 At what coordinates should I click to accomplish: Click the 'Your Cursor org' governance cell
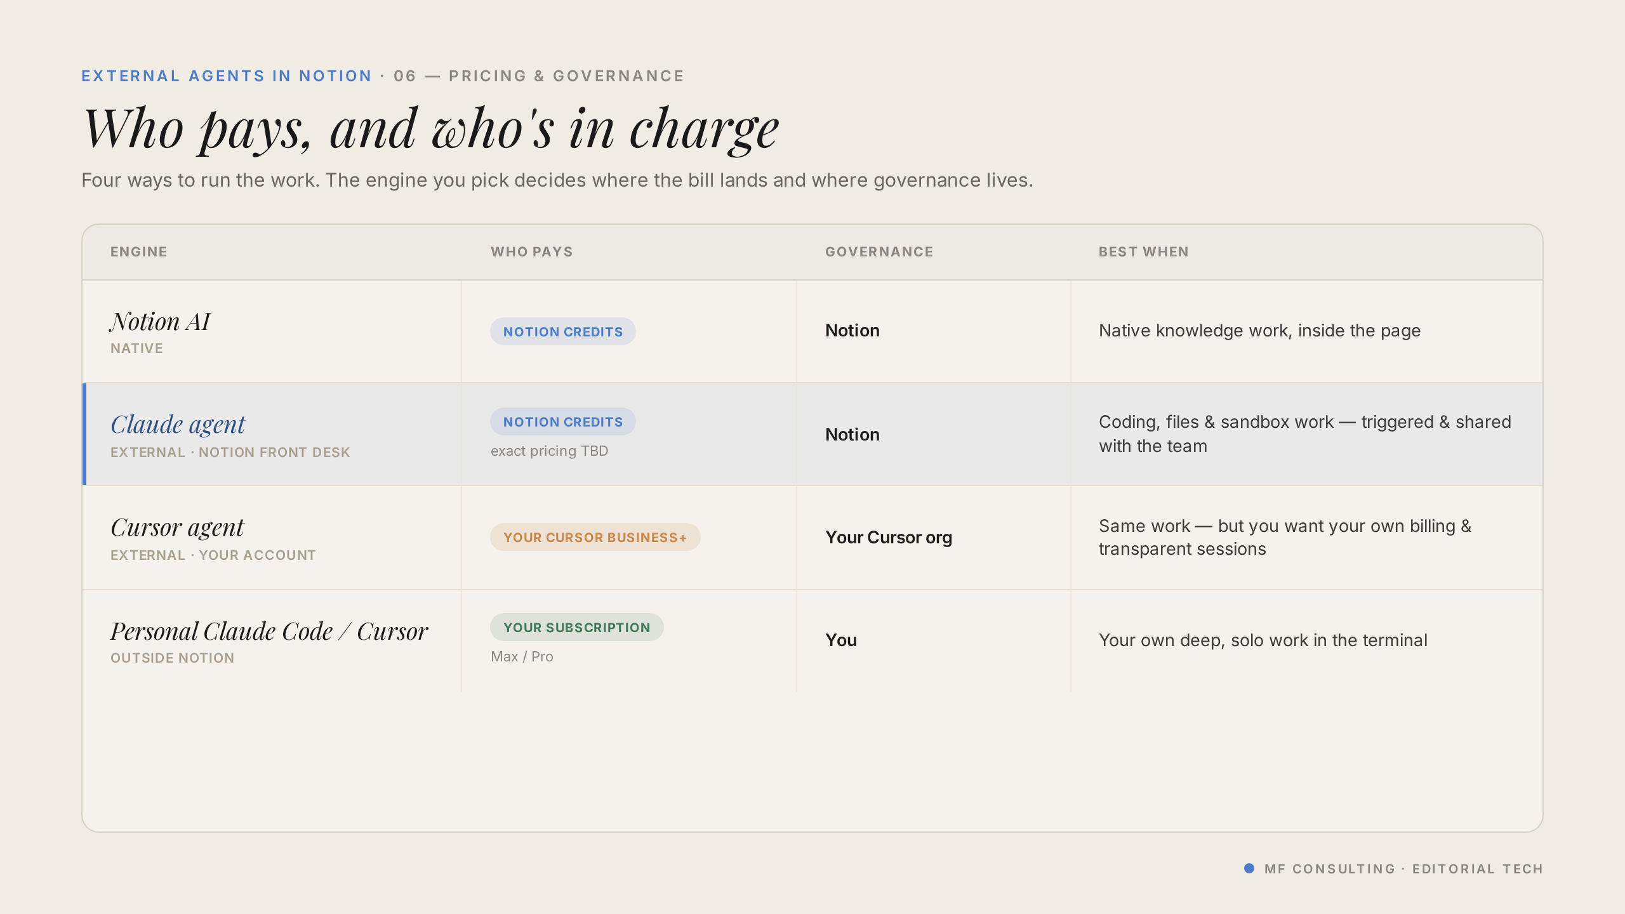coord(889,538)
